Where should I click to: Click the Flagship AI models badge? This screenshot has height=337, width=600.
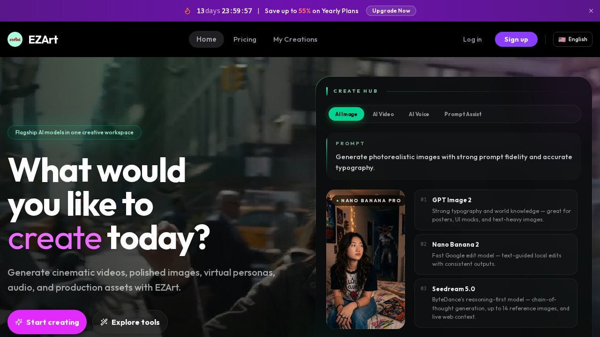(75, 132)
